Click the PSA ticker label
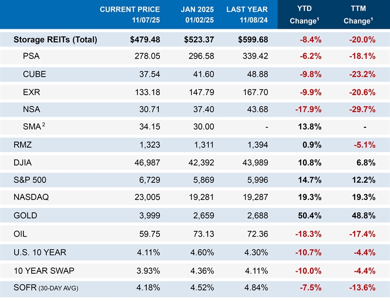Image resolution: width=390 pixels, height=301 pixels. 31,56
